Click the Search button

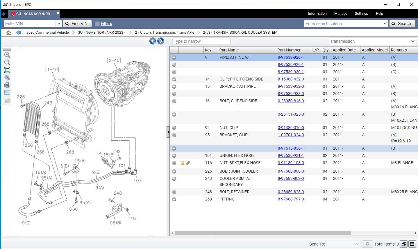coord(402,24)
